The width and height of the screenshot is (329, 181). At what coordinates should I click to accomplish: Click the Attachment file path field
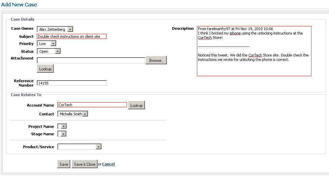pyautogui.click(x=91, y=60)
